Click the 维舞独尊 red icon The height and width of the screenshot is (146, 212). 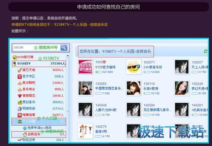point(20,115)
